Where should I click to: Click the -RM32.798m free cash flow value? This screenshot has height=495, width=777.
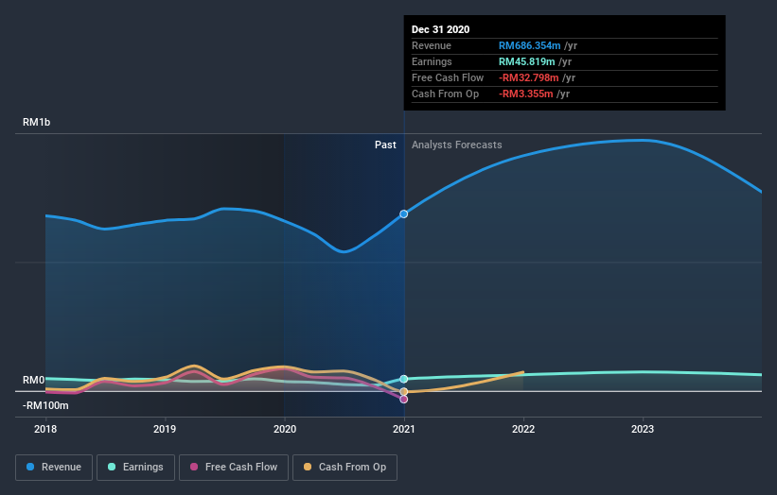tap(529, 78)
